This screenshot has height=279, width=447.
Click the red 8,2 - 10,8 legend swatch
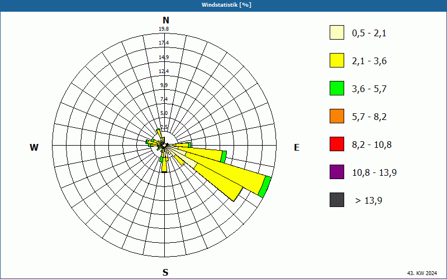(337, 144)
